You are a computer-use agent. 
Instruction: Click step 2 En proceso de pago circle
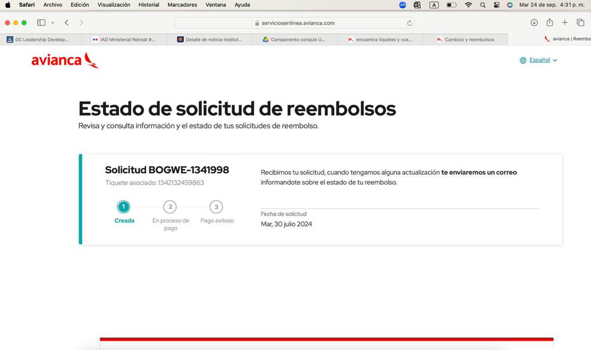click(x=170, y=207)
